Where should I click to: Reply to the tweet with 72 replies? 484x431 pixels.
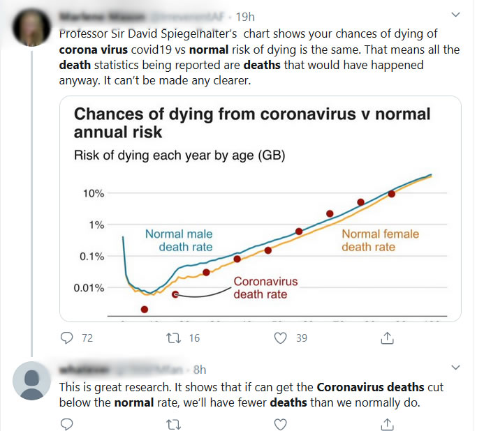pos(67,338)
